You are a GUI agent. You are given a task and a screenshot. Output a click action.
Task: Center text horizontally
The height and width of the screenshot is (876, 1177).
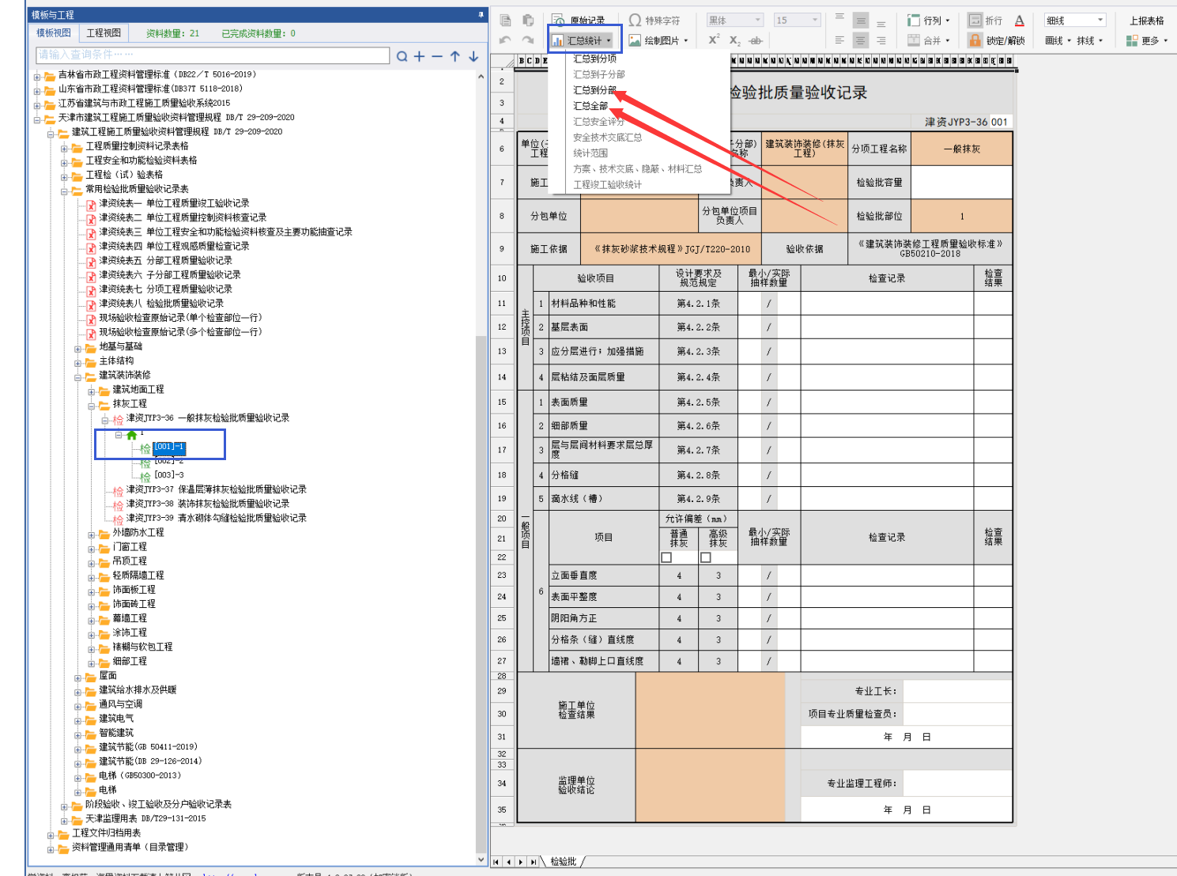pyautogui.click(x=861, y=40)
